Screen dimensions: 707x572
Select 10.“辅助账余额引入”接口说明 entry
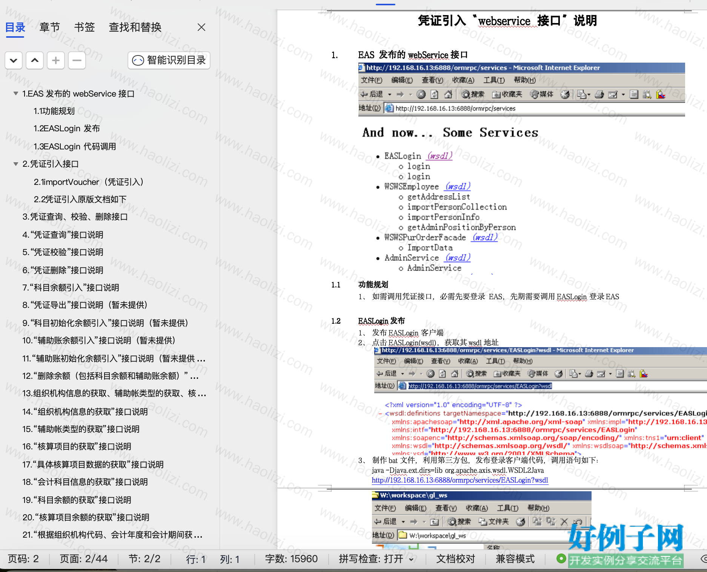[99, 340]
